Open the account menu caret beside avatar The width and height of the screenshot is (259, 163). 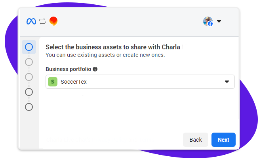(x=219, y=21)
